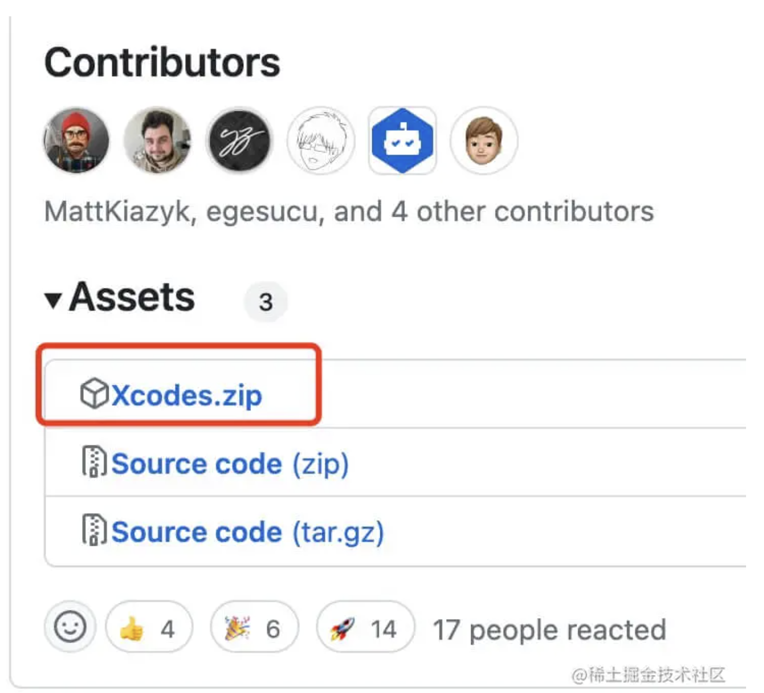The width and height of the screenshot is (764, 693).
Task: Open the memoji face contributor avatar
Action: point(484,140)
